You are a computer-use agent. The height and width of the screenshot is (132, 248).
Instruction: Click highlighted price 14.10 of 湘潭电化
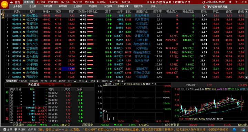click(68, 69)
